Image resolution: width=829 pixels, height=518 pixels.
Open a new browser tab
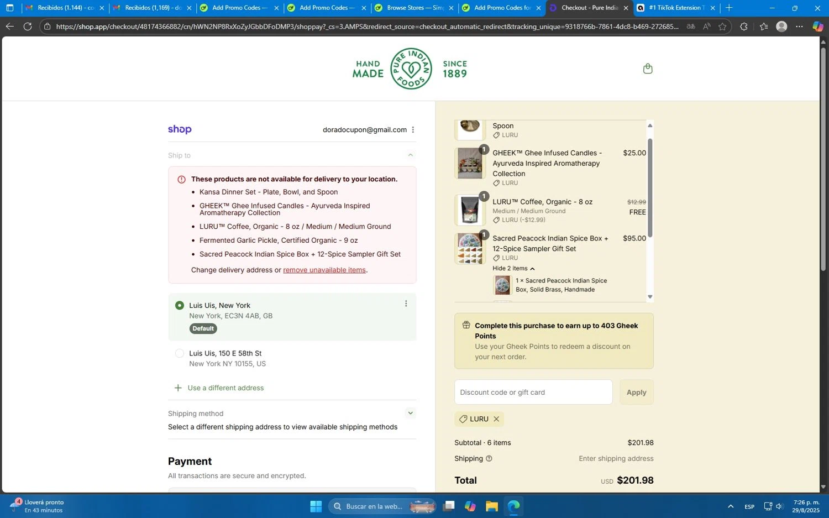click(x=729, y=8)
